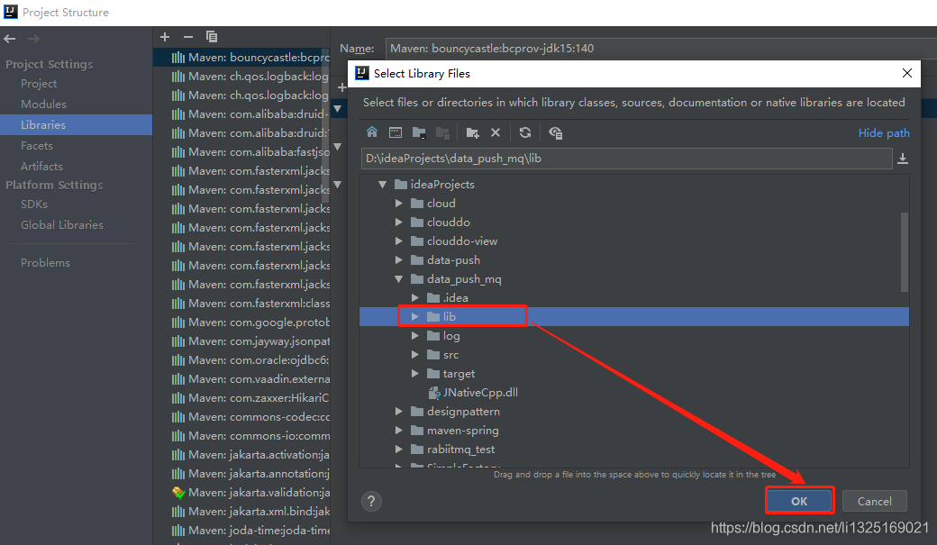Open Facets settings page
The width and height of the screenshot is (937, 545).
pos(36,146)
